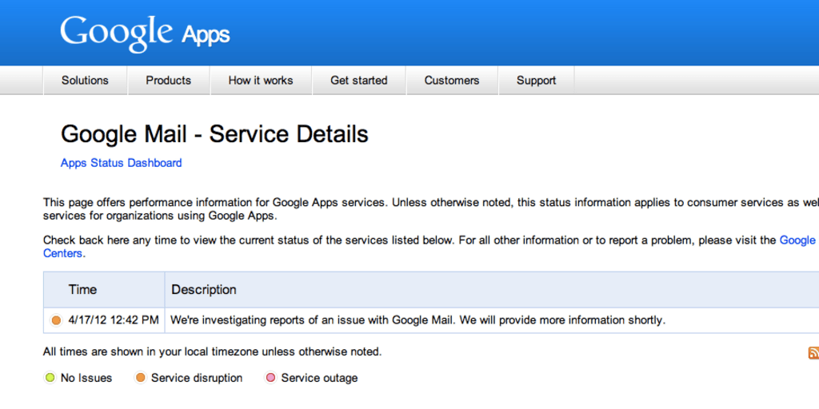Switch to the Support tab
This screenshot has width=819, height=409.
pyautogui.click(x=536, y=81)
